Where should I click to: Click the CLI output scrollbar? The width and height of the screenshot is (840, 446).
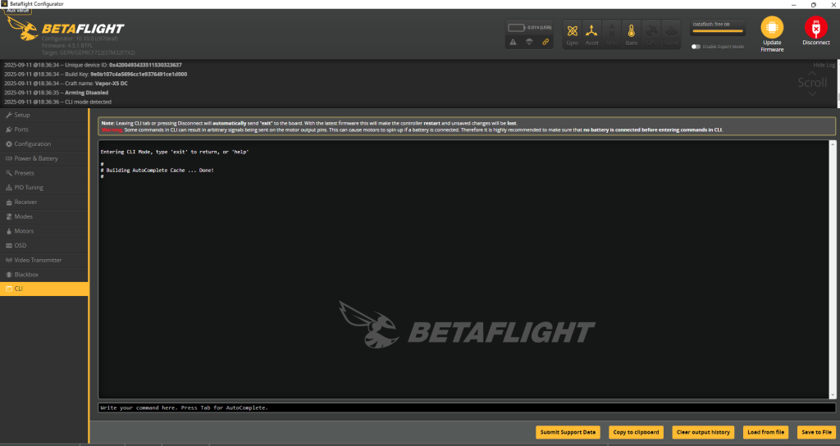[833, 269]
